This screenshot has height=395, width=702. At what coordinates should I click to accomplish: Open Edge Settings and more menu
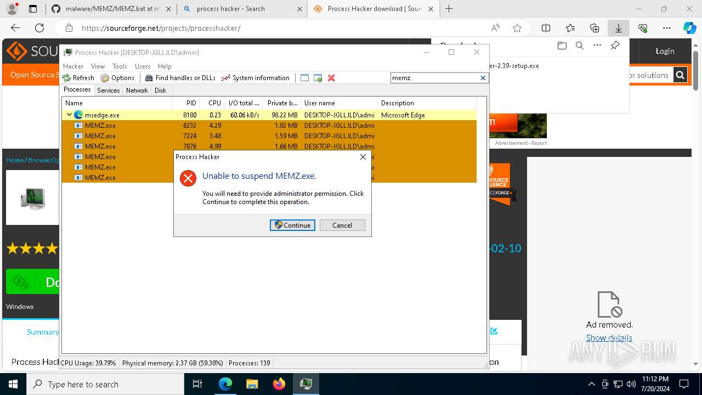tap(667, 28)
